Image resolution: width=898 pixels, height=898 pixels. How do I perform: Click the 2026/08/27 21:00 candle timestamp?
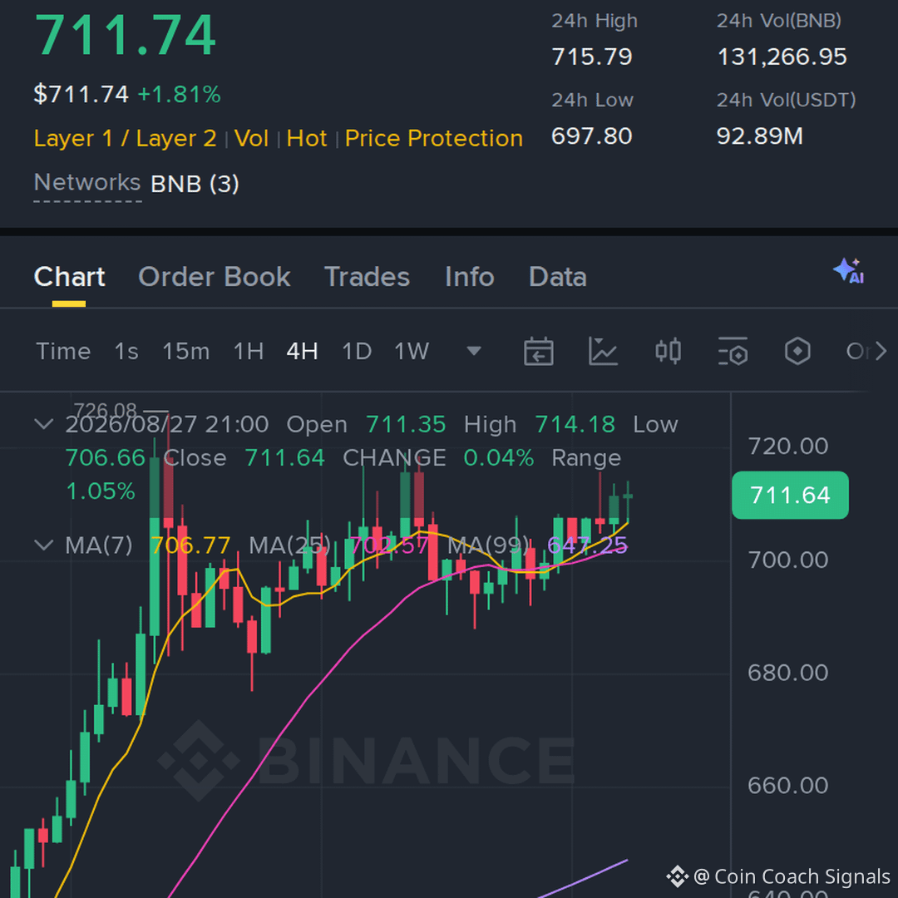[x=166, y=424]
